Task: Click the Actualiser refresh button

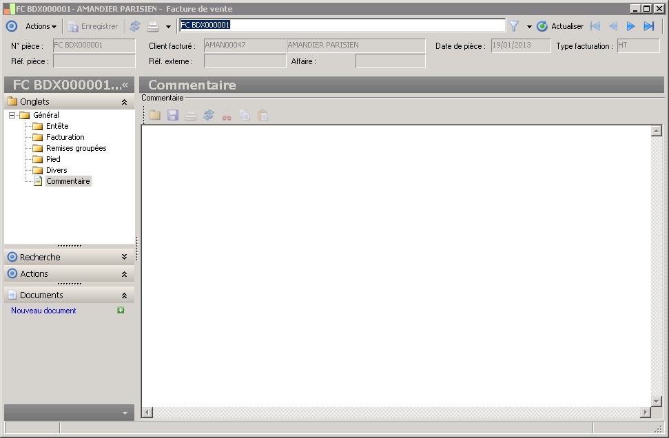Action: click(560, 26)
